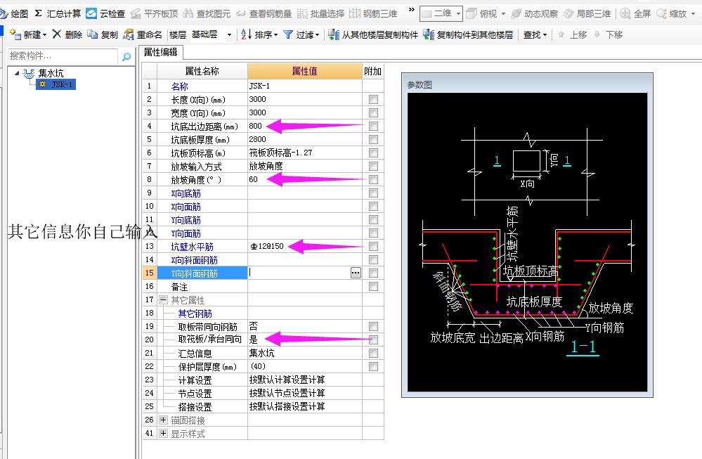Click the 坑底出边距离 value 800

(x=255, y=127)
